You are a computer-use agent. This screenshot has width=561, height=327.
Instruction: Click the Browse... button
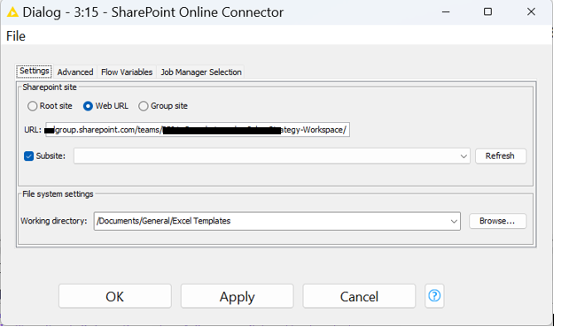tap(497, 221)
